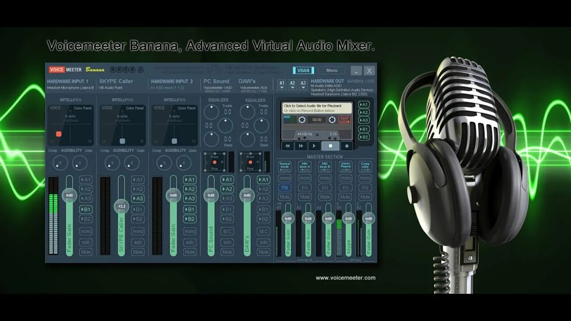This screenshot has height=321, width=571.
Task: Click to select audio file for playback
Action: [x=317, y=108]
